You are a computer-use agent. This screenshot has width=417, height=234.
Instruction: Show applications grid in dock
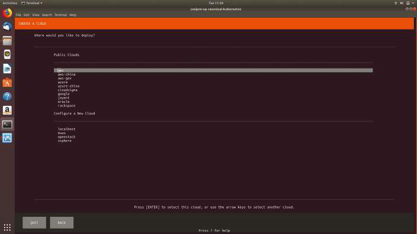7,227
